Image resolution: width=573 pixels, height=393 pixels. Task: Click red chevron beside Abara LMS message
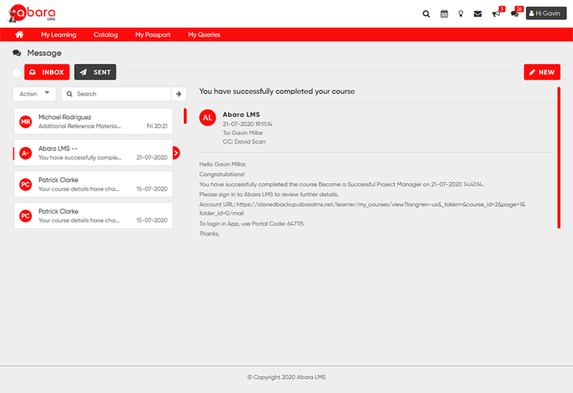point(176,152)
